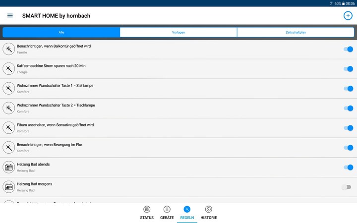Disable Fibaro anschalten wenn Sensative geöffnet
357x223 pixels.
pyautogui.click(x=349, y=128)
